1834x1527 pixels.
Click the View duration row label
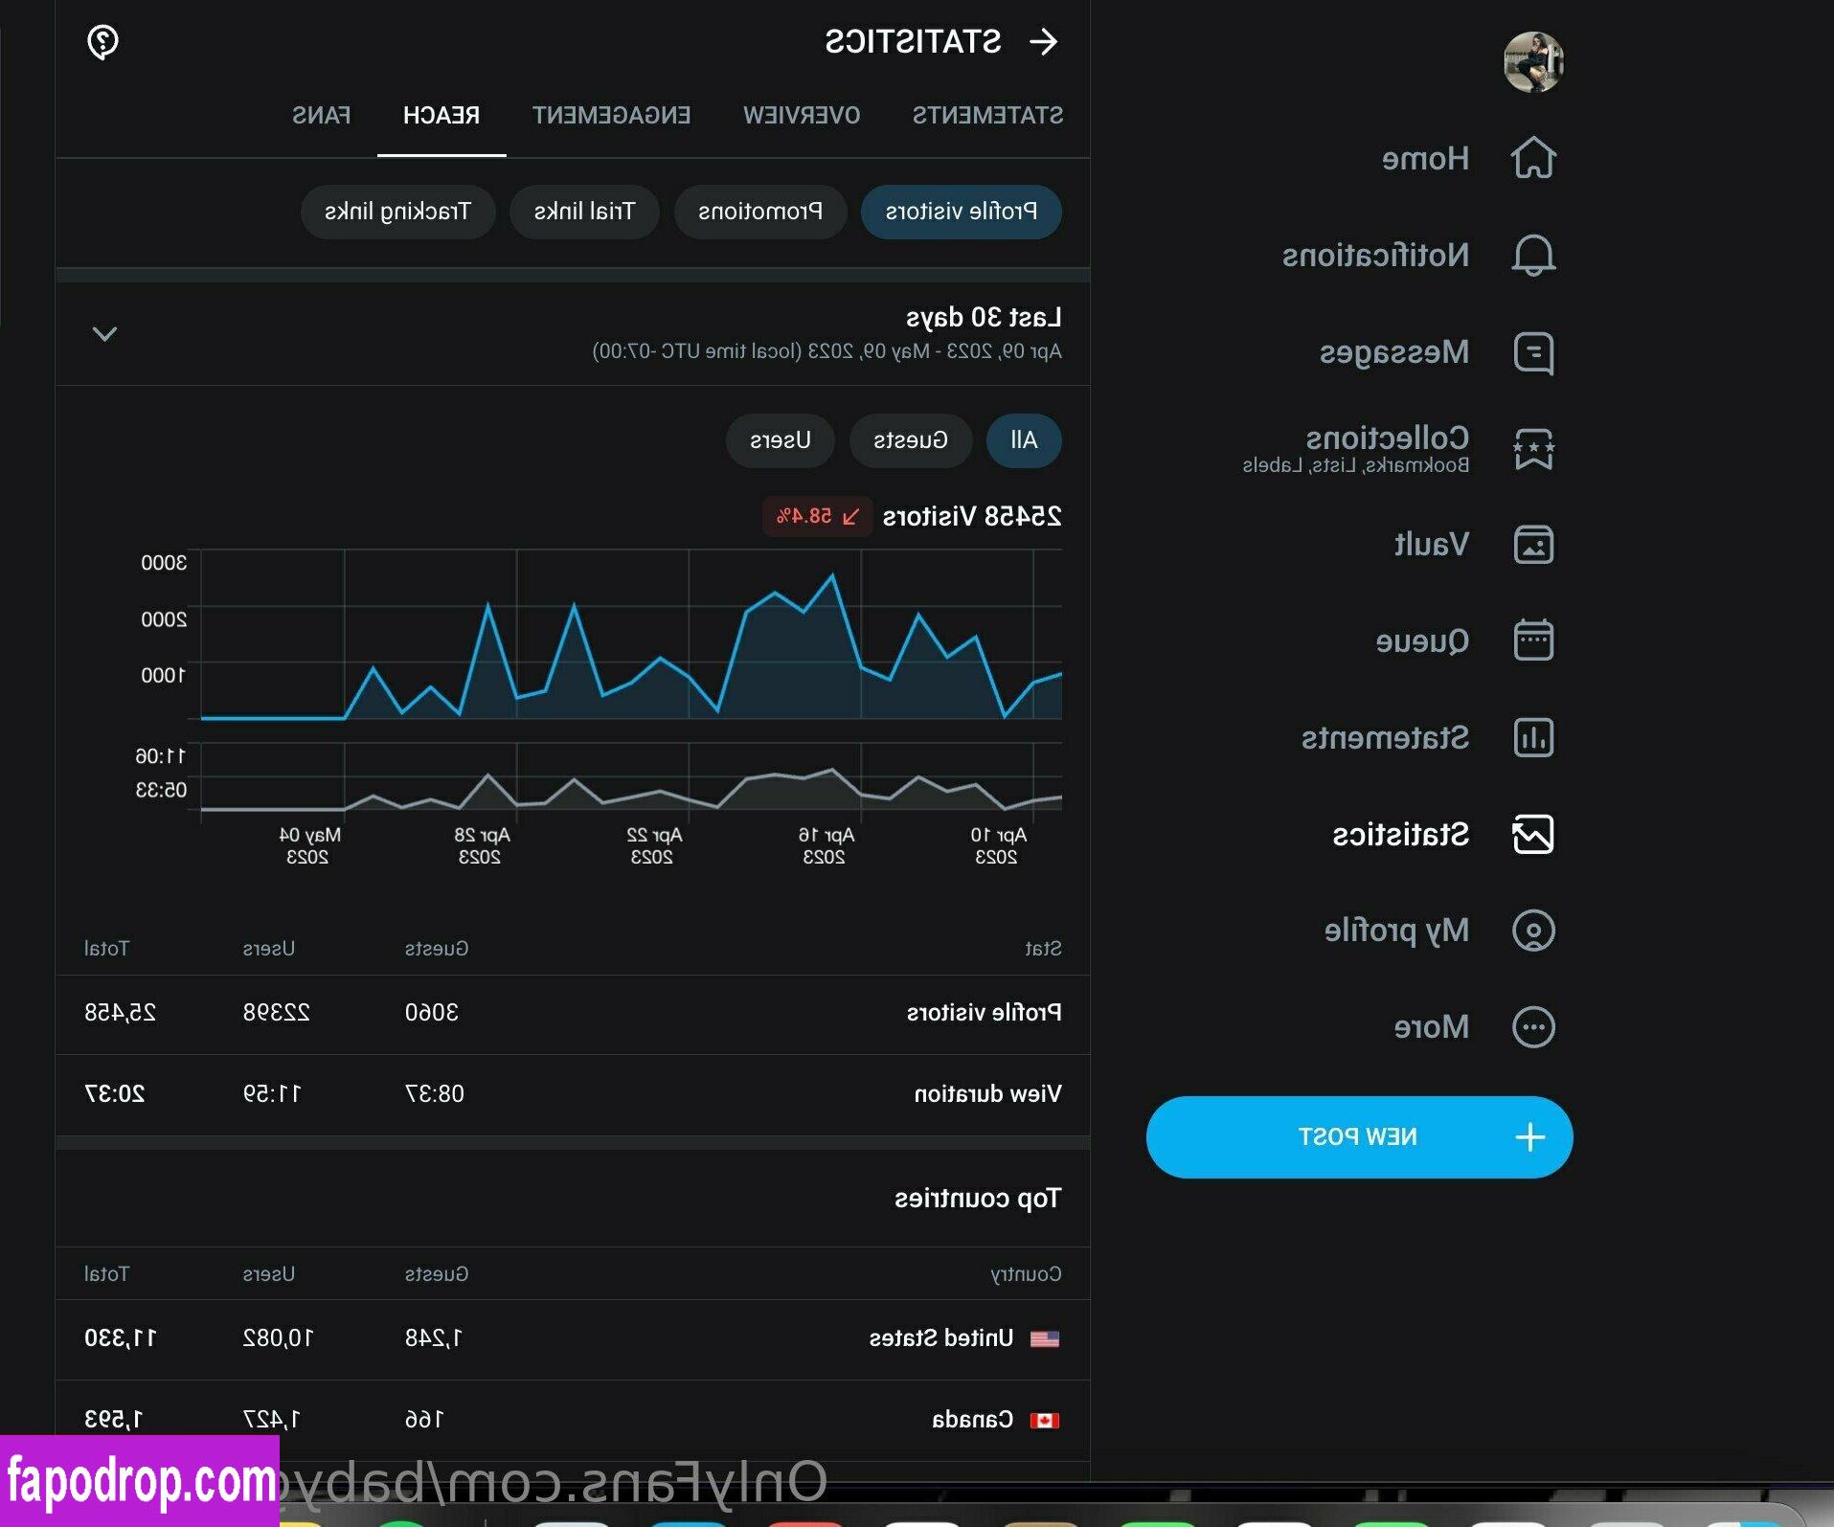(987, 1093)
